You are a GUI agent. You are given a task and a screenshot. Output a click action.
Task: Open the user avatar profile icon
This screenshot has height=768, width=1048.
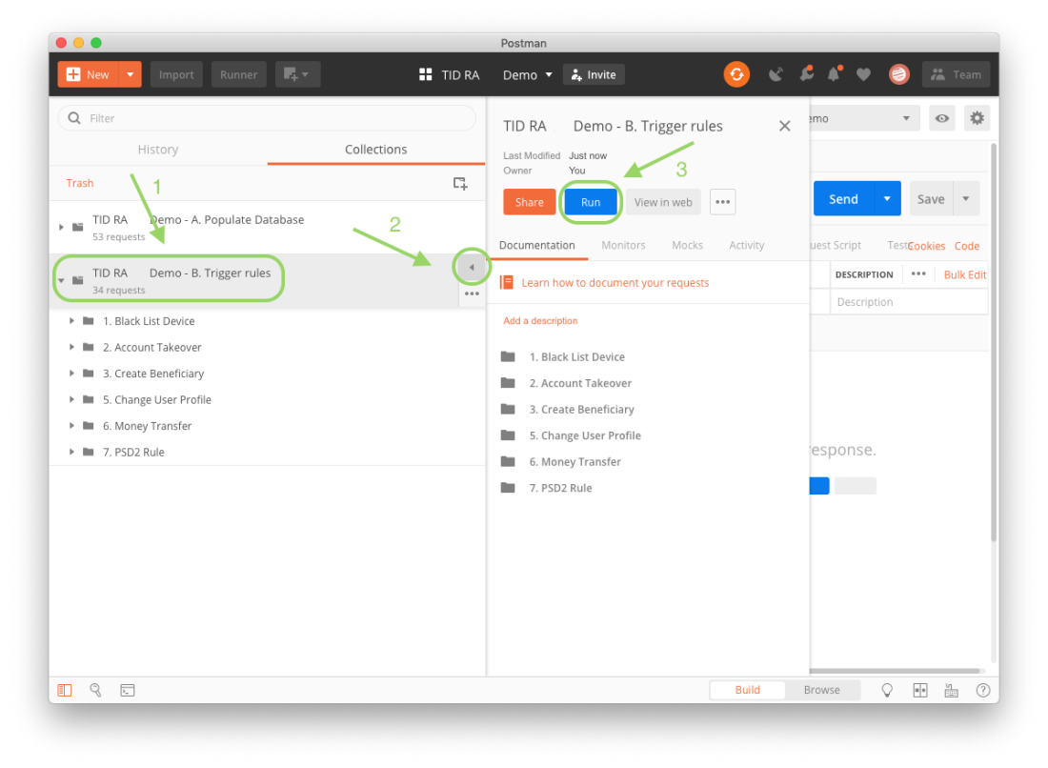899,74
